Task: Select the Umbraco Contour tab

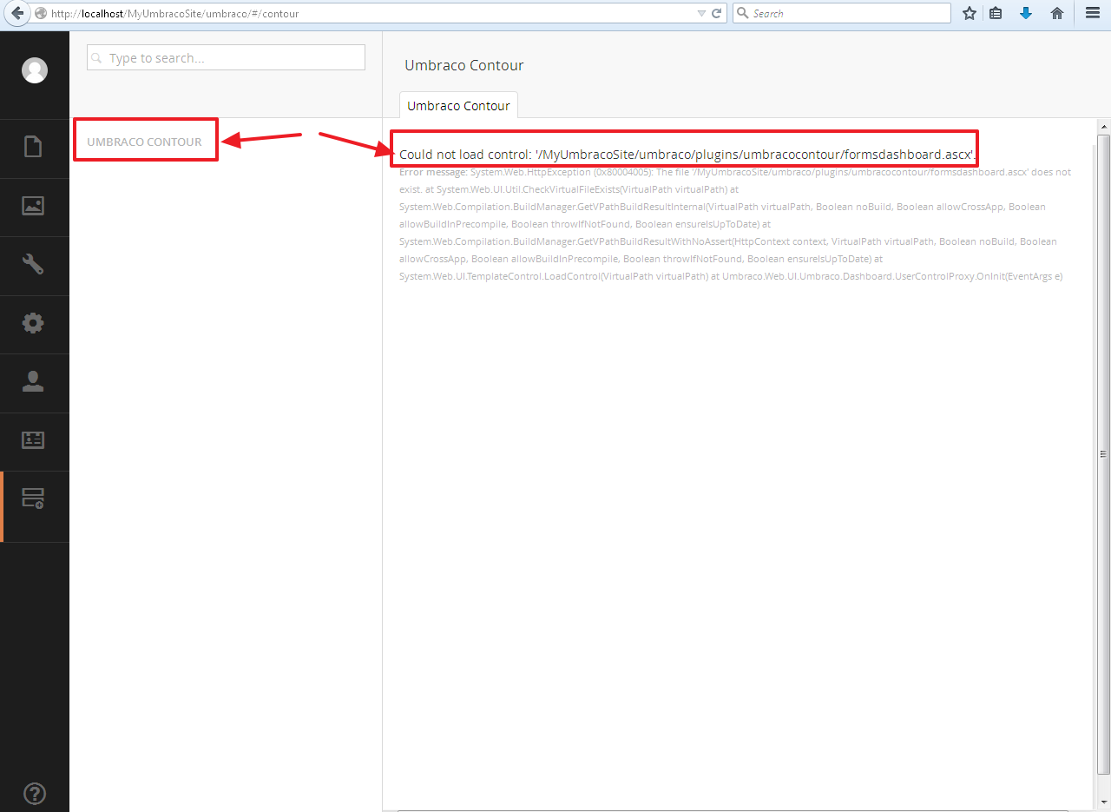Action: [x=458, y=105]
